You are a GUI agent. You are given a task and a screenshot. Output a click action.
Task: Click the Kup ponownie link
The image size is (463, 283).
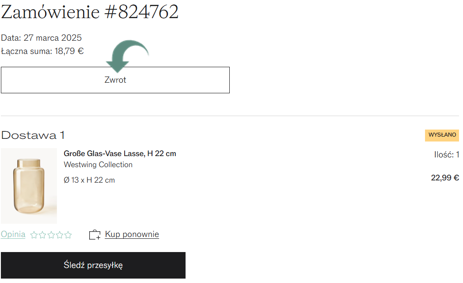(132, 234)
